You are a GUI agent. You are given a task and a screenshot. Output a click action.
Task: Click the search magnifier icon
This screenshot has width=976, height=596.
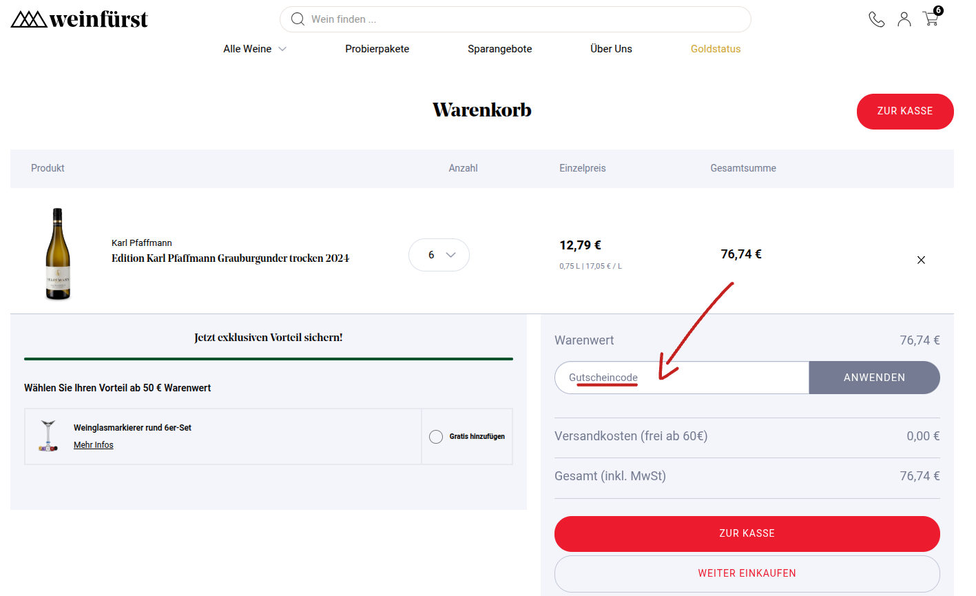click(298, 19)
